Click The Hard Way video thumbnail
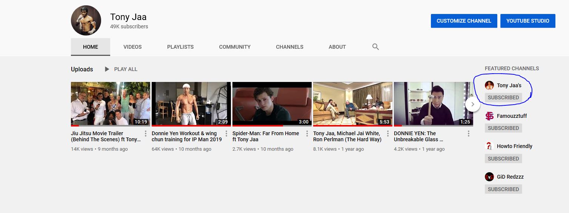The width and height of the screenshot is (569, 213). pos(353,104)
